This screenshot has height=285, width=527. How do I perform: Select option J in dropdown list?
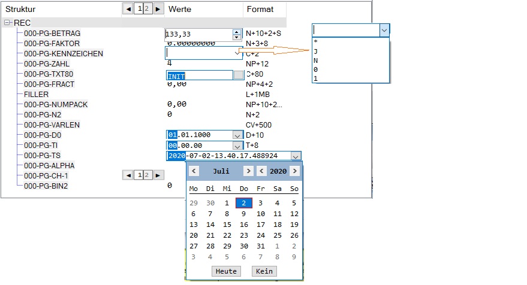click(316, 51)
